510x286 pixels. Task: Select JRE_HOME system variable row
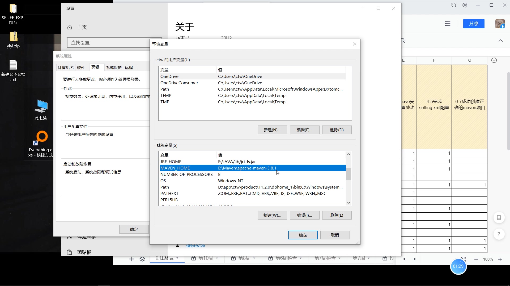(252, 162)
